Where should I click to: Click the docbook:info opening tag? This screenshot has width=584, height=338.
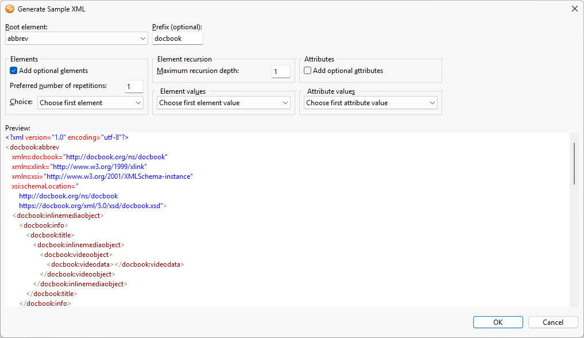[44, 225]
